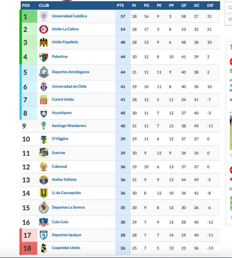Go to the Audax Italiano team link
Image resolution: width=232 pixels, height=258 pixels.
(x=64, y=180)
